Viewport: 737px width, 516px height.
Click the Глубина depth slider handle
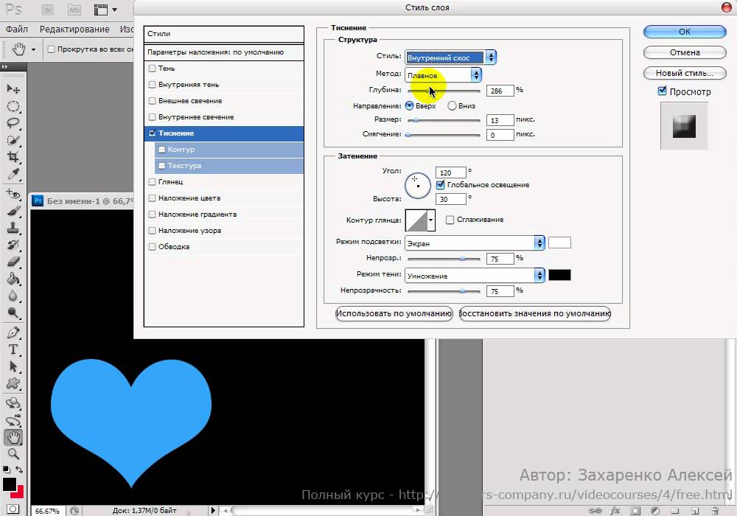429,91
